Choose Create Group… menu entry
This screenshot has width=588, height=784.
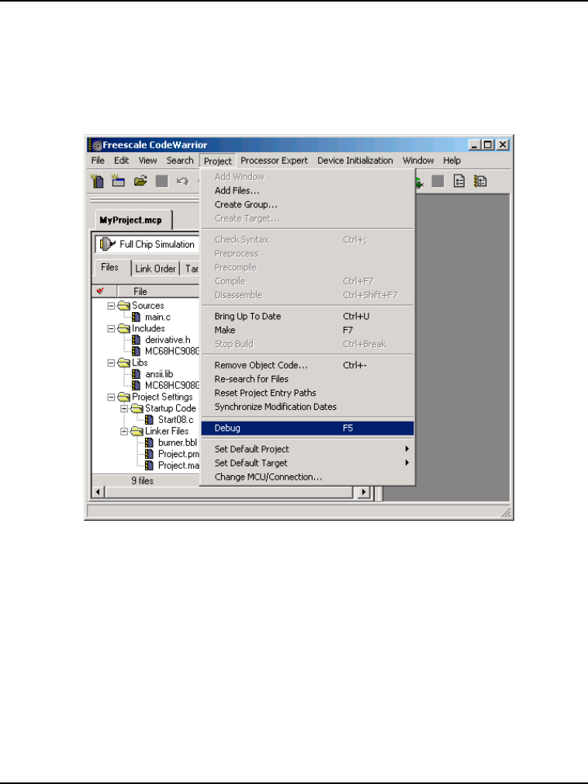pos(307,204)
